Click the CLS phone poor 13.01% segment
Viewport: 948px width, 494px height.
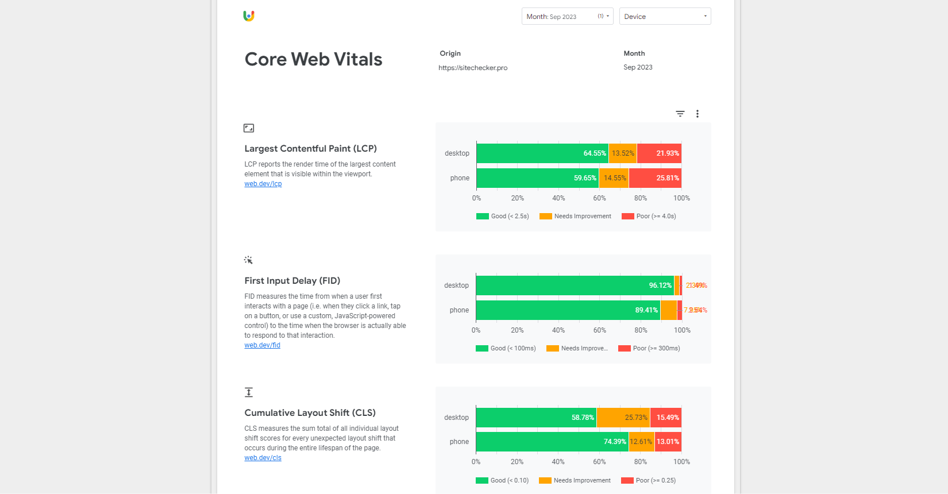pos(668,442)
